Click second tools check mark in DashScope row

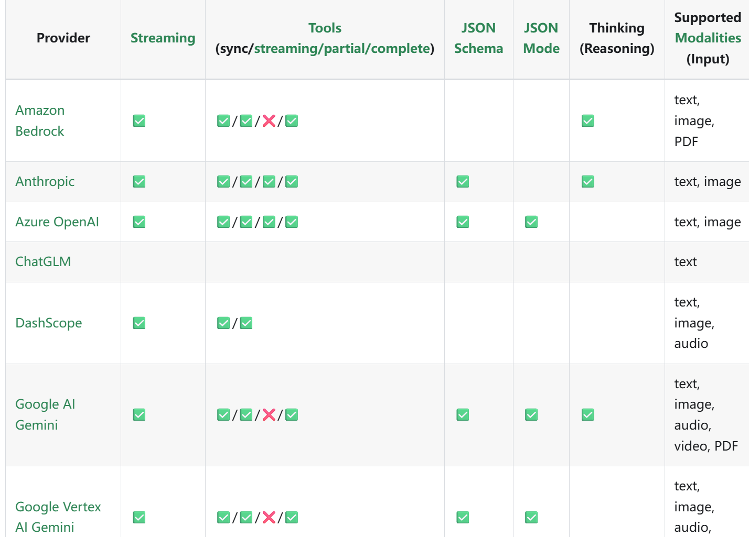pyautogui.click(x=246, y=323)
